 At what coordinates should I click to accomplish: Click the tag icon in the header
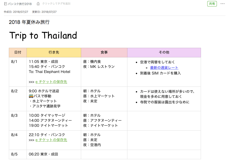(38, 4)
